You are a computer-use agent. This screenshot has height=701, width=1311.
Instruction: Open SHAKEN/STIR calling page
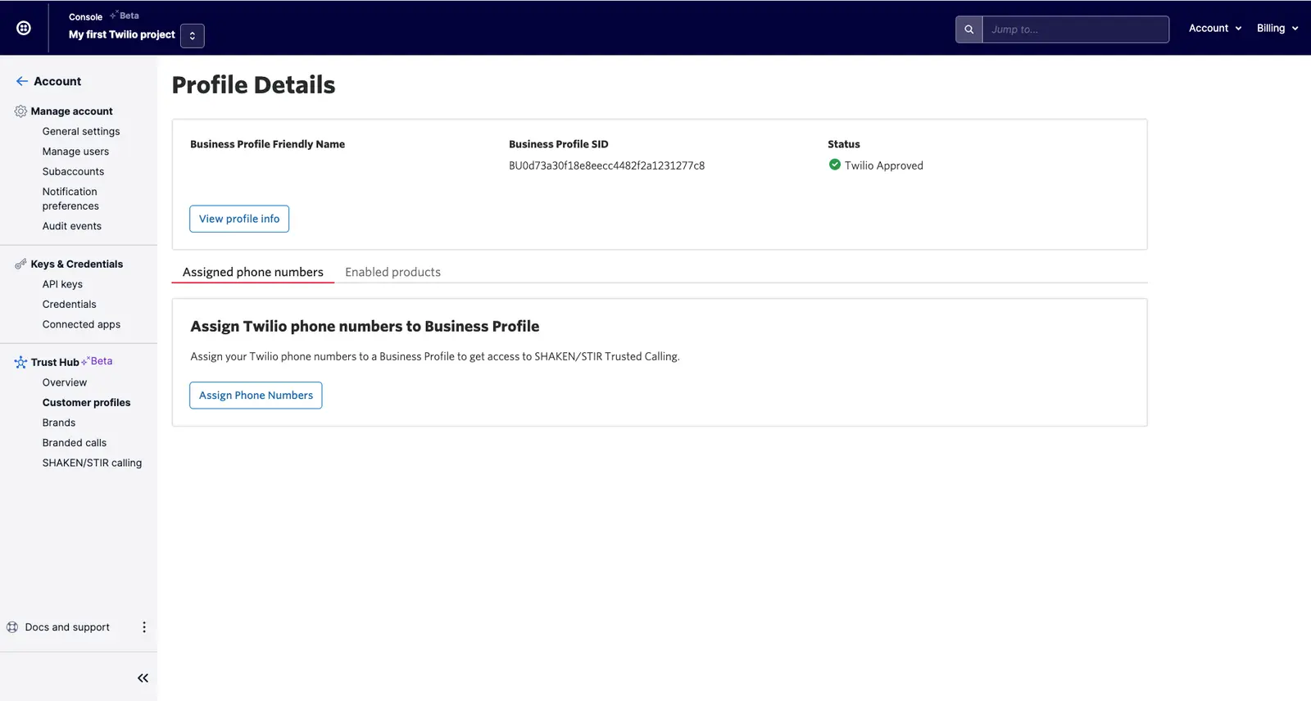tap(92, 463)
